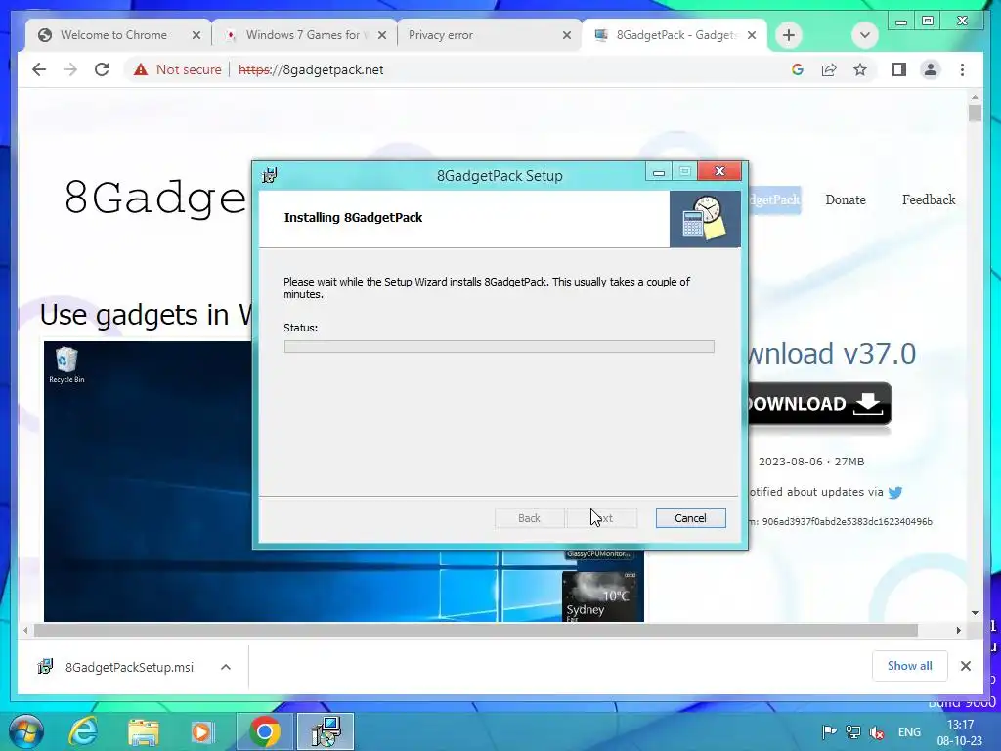The image size is (1001, 751).
Task: Close the Welcome to Chrome tab
Action: pyautogui.click(x=196, y=35)
